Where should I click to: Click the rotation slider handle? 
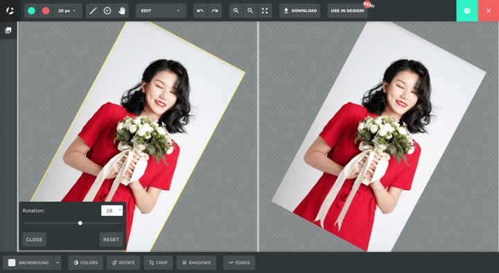tap(80, 223)
